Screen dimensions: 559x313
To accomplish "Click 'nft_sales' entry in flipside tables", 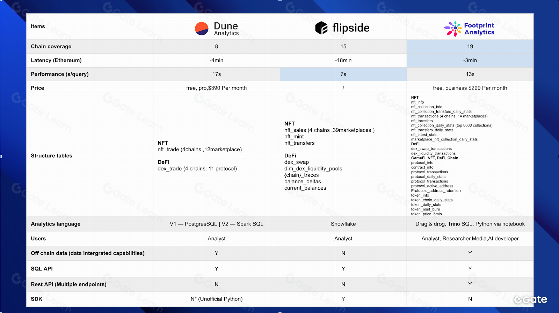I will tap(295, 130).
